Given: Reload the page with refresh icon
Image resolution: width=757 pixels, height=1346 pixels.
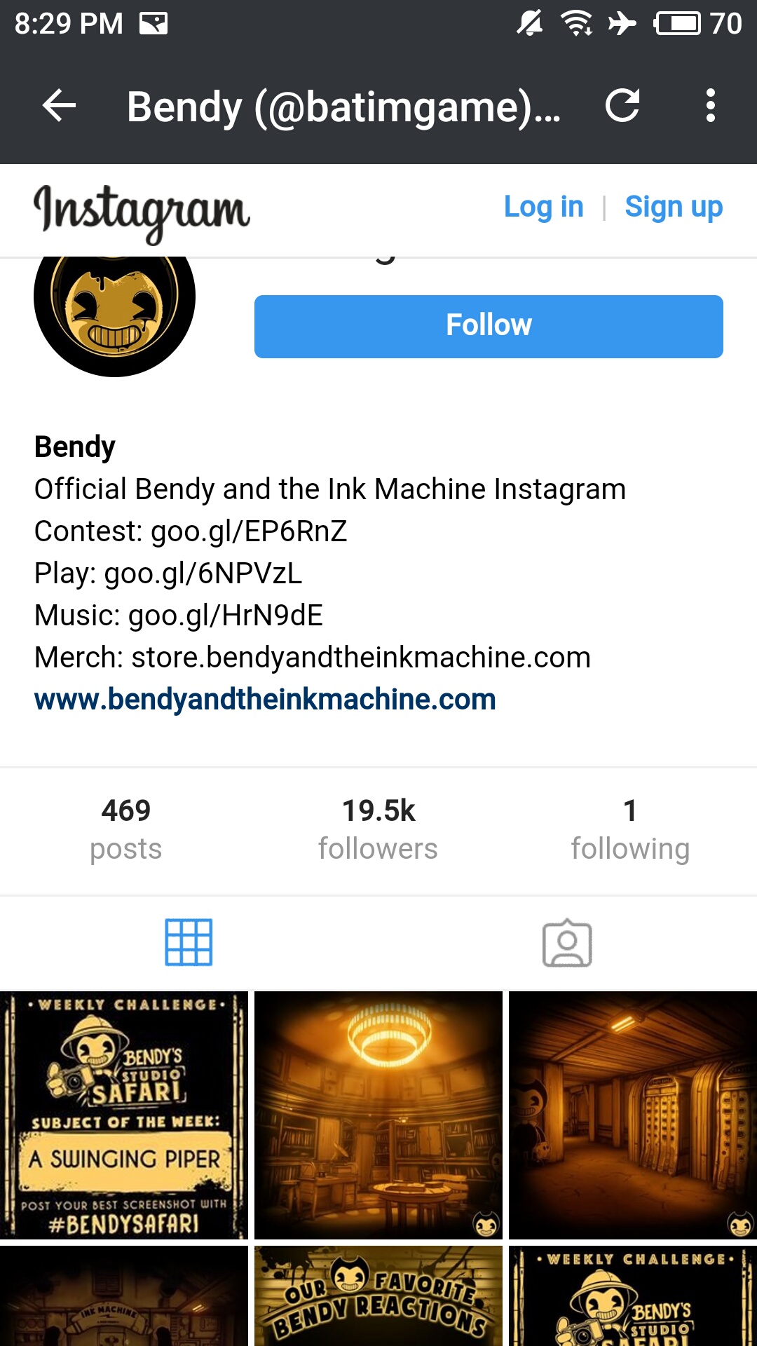Looking at the screenshot, I should [622, 106].
